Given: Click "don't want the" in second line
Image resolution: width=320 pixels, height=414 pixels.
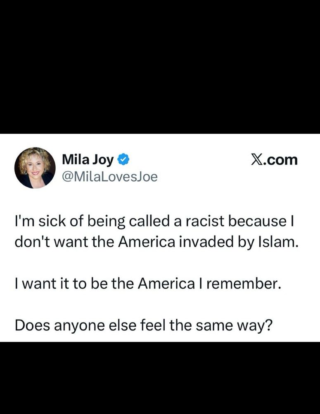Looking at the screenshot, I should pos(64,242).
